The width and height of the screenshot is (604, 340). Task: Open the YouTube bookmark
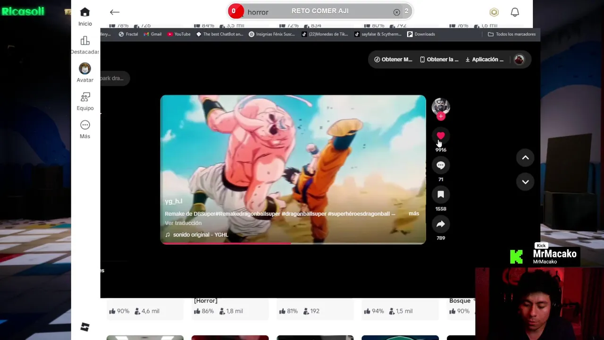point(179,34)
